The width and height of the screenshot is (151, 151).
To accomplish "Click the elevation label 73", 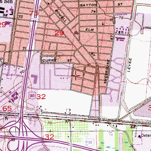I will 20,17.
